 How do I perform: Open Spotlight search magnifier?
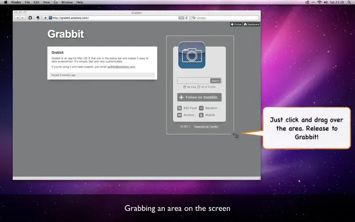pos(349,2)
